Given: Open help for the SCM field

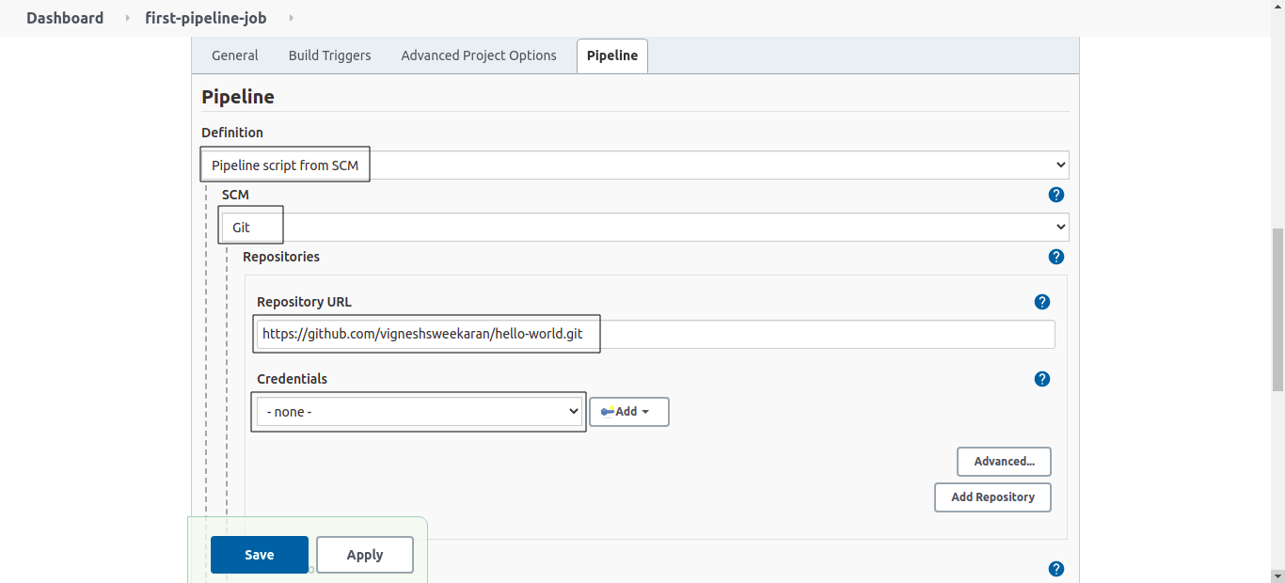Looking at the screenshot, I should pyautogui.click(x=1055, y=195).
